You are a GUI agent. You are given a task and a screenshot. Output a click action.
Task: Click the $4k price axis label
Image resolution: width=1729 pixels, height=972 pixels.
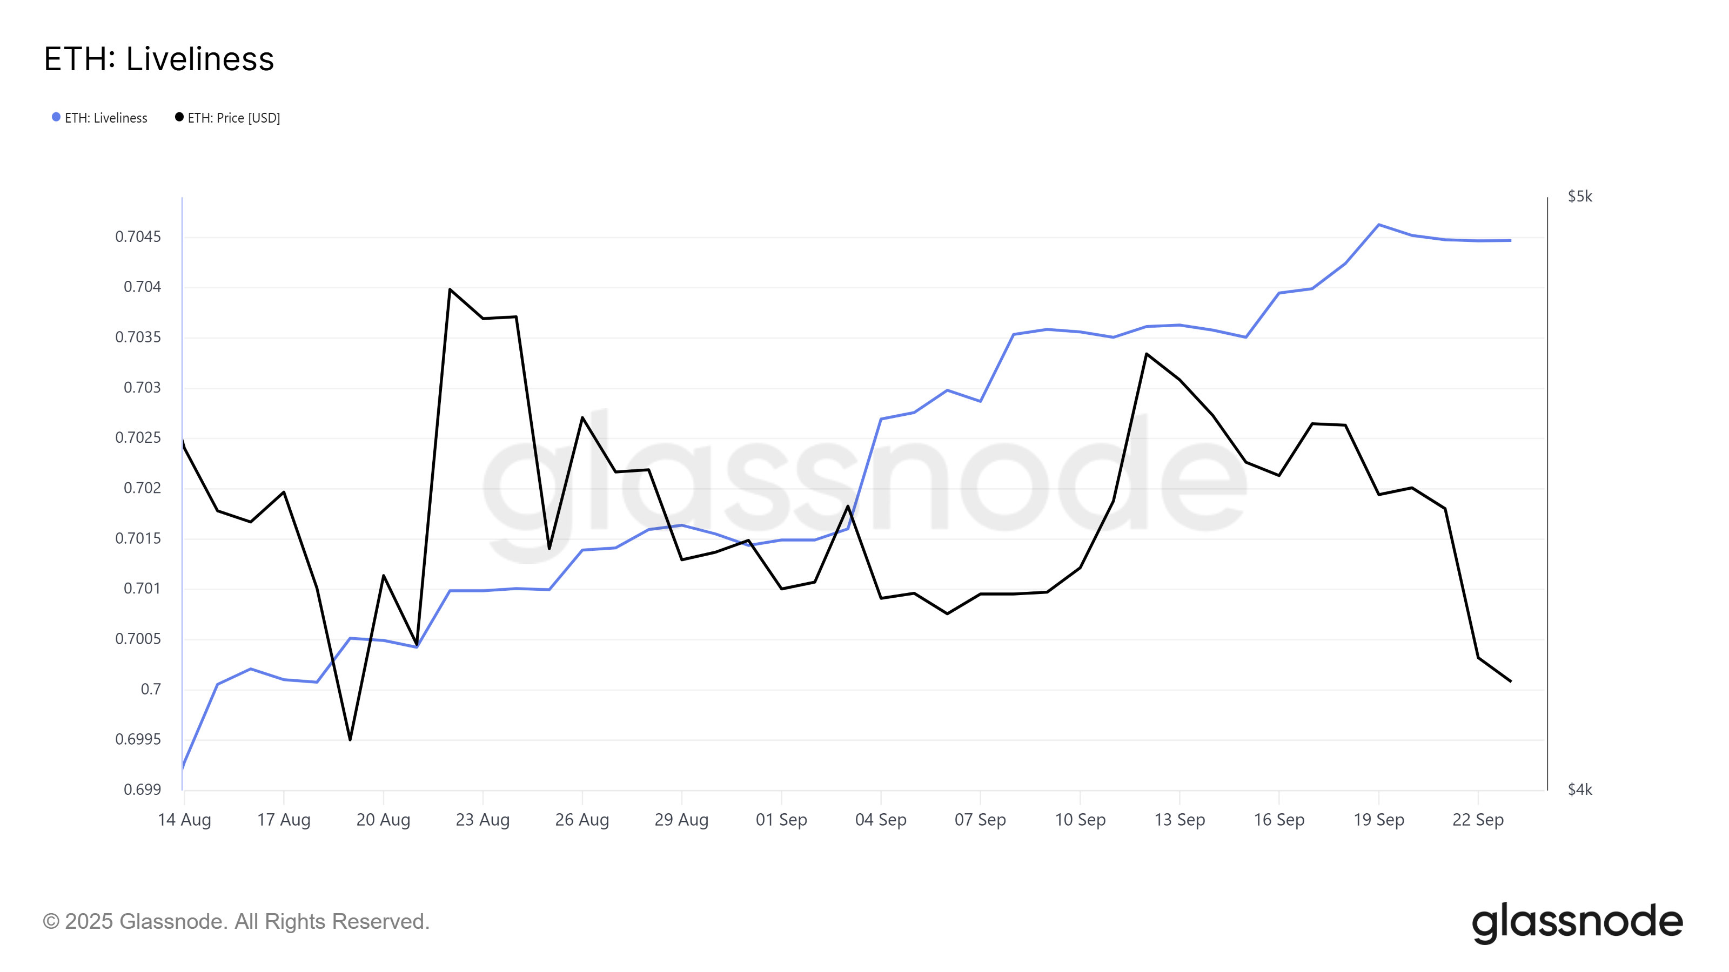coord(1579,789)
